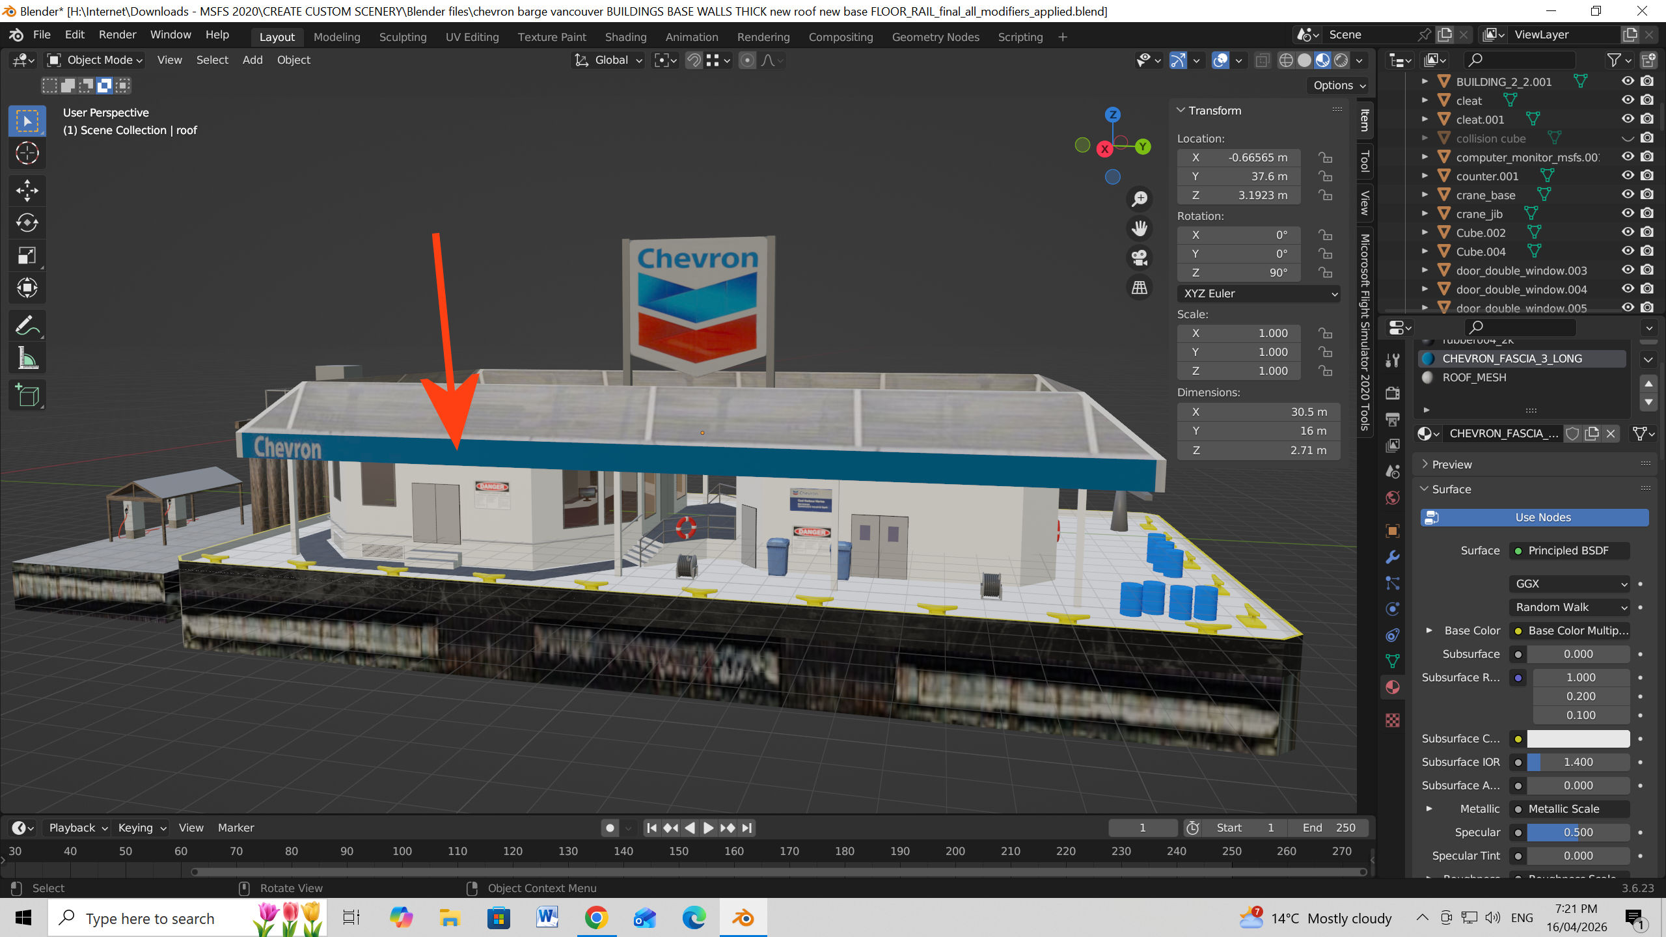Open the Object Data properties tab
Screen dimensions: 1666x937
(1393, 661)
